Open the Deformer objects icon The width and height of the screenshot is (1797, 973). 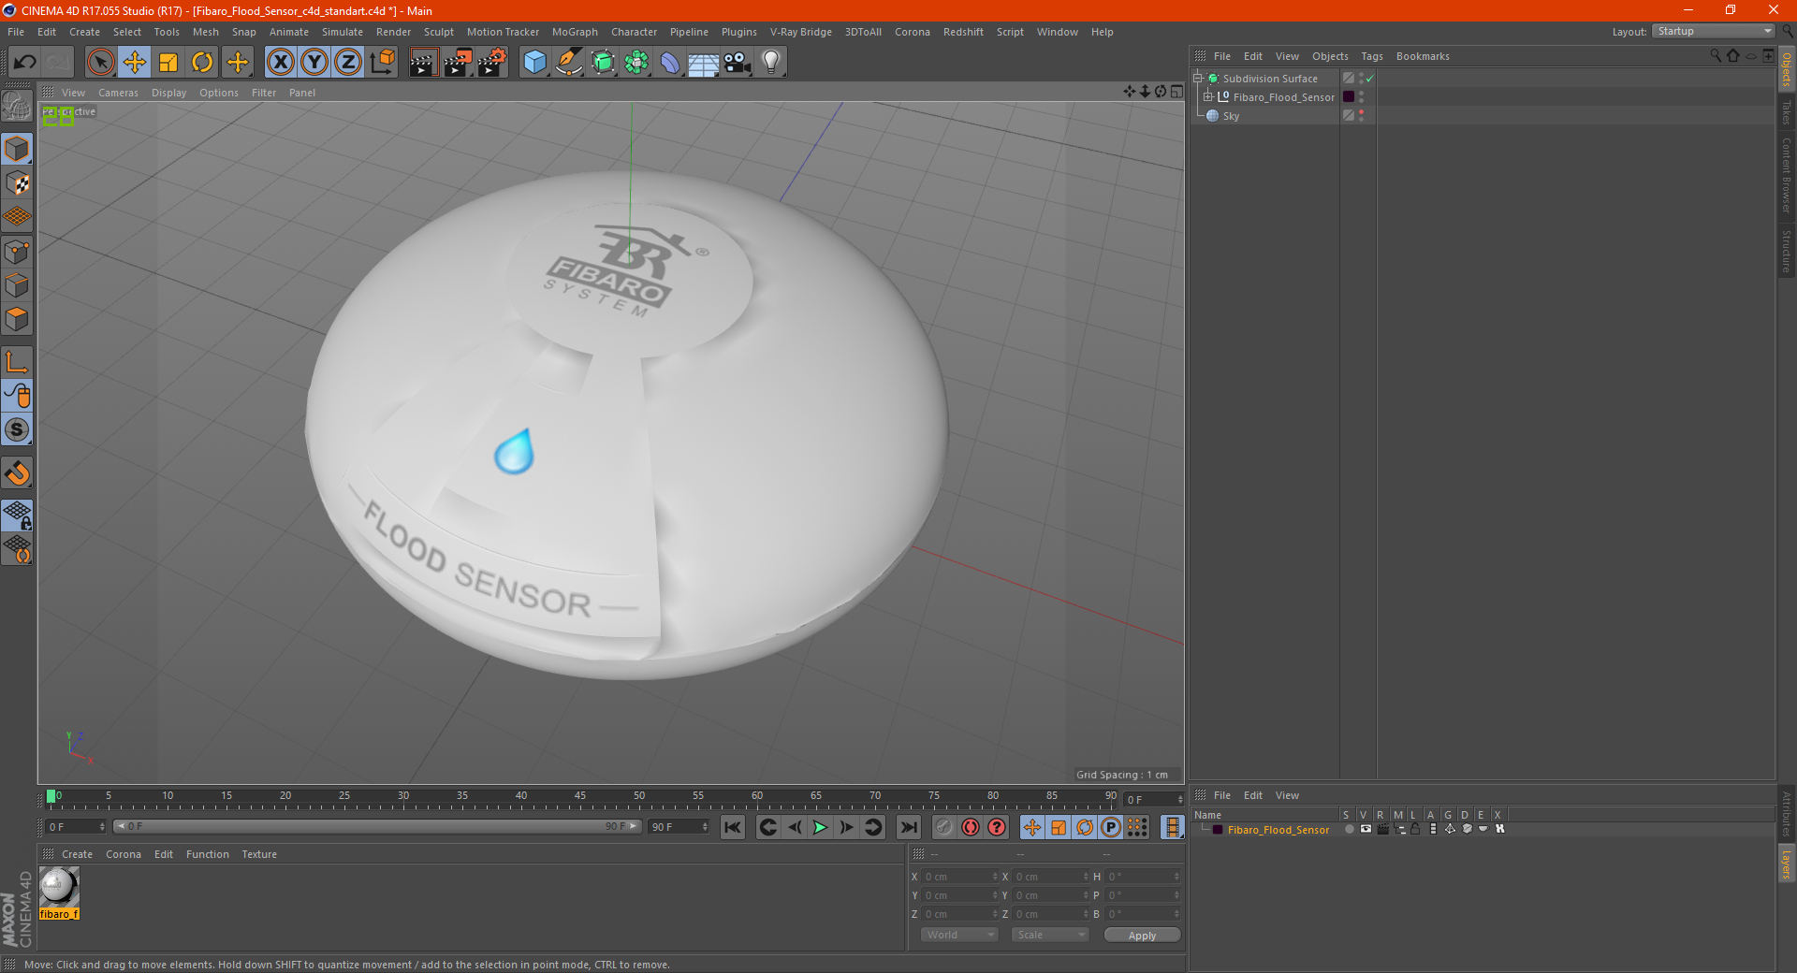[x=670, y=63]
